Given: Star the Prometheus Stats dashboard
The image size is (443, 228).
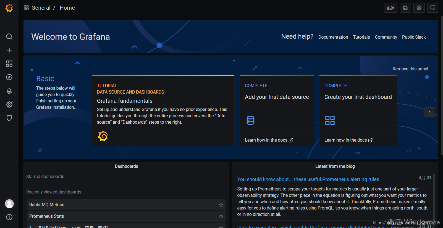Looking at the screenshot, I should [x=221, y=216].
